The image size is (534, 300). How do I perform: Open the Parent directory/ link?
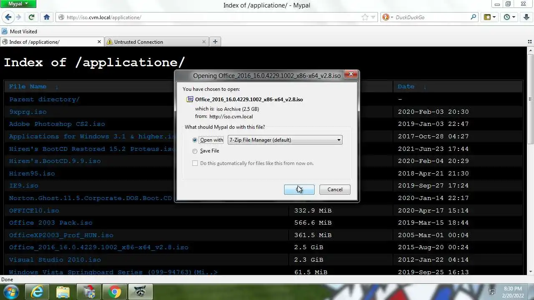[x=44, y=99]
